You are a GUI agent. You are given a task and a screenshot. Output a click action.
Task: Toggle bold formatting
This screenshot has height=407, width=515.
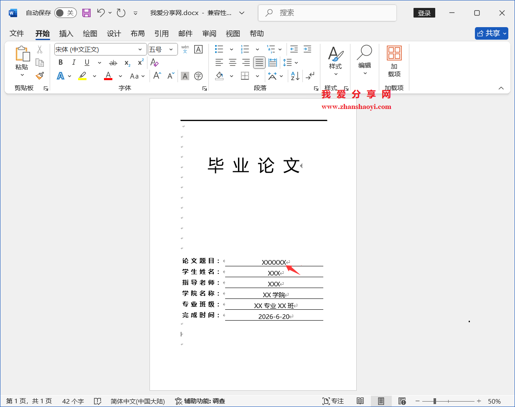pyautogui.click(x=61, y=63)
